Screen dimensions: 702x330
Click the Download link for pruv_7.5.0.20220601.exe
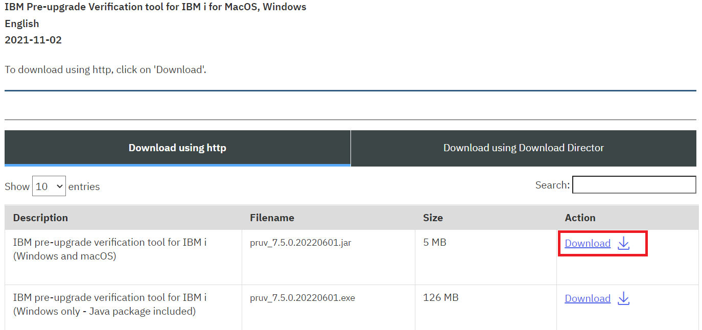pyautogui.click(x=587, y=299)
